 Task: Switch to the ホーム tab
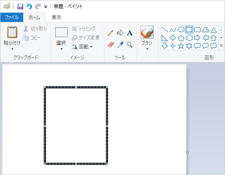(34, 18)
